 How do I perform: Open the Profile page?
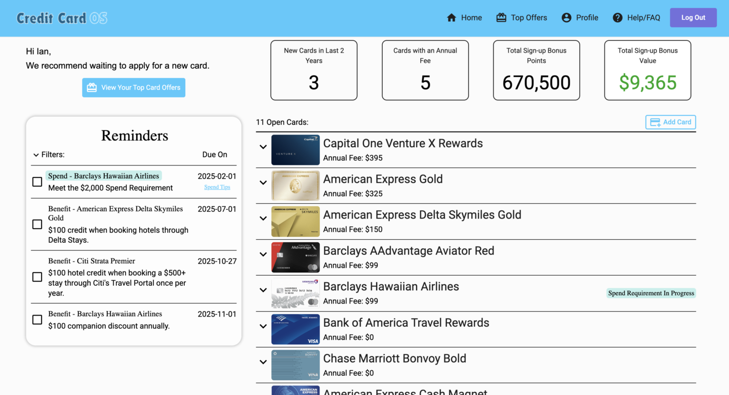(x=580, y=18)
